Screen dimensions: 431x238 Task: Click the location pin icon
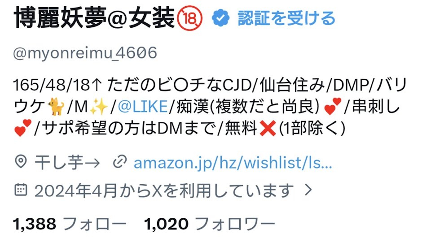(21, 162)
